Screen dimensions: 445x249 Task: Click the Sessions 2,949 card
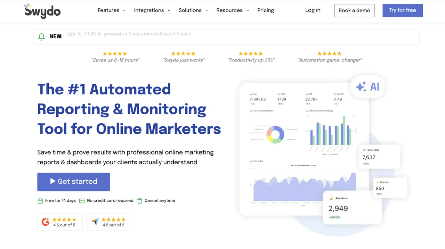click(x=352, y=207)
